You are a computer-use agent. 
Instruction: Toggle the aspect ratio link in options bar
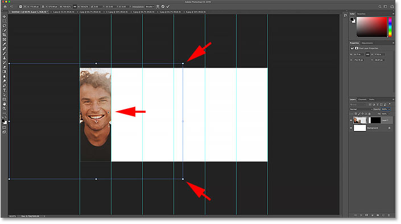click(75, 7)
